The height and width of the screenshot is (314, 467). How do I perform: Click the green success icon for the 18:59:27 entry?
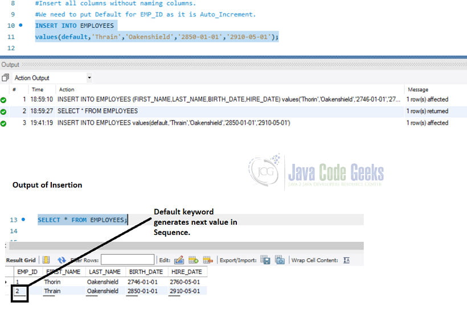pyautogui.click(x=3, y=112)
